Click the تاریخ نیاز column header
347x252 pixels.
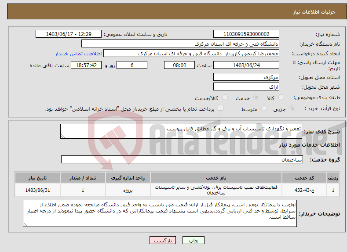38,178
